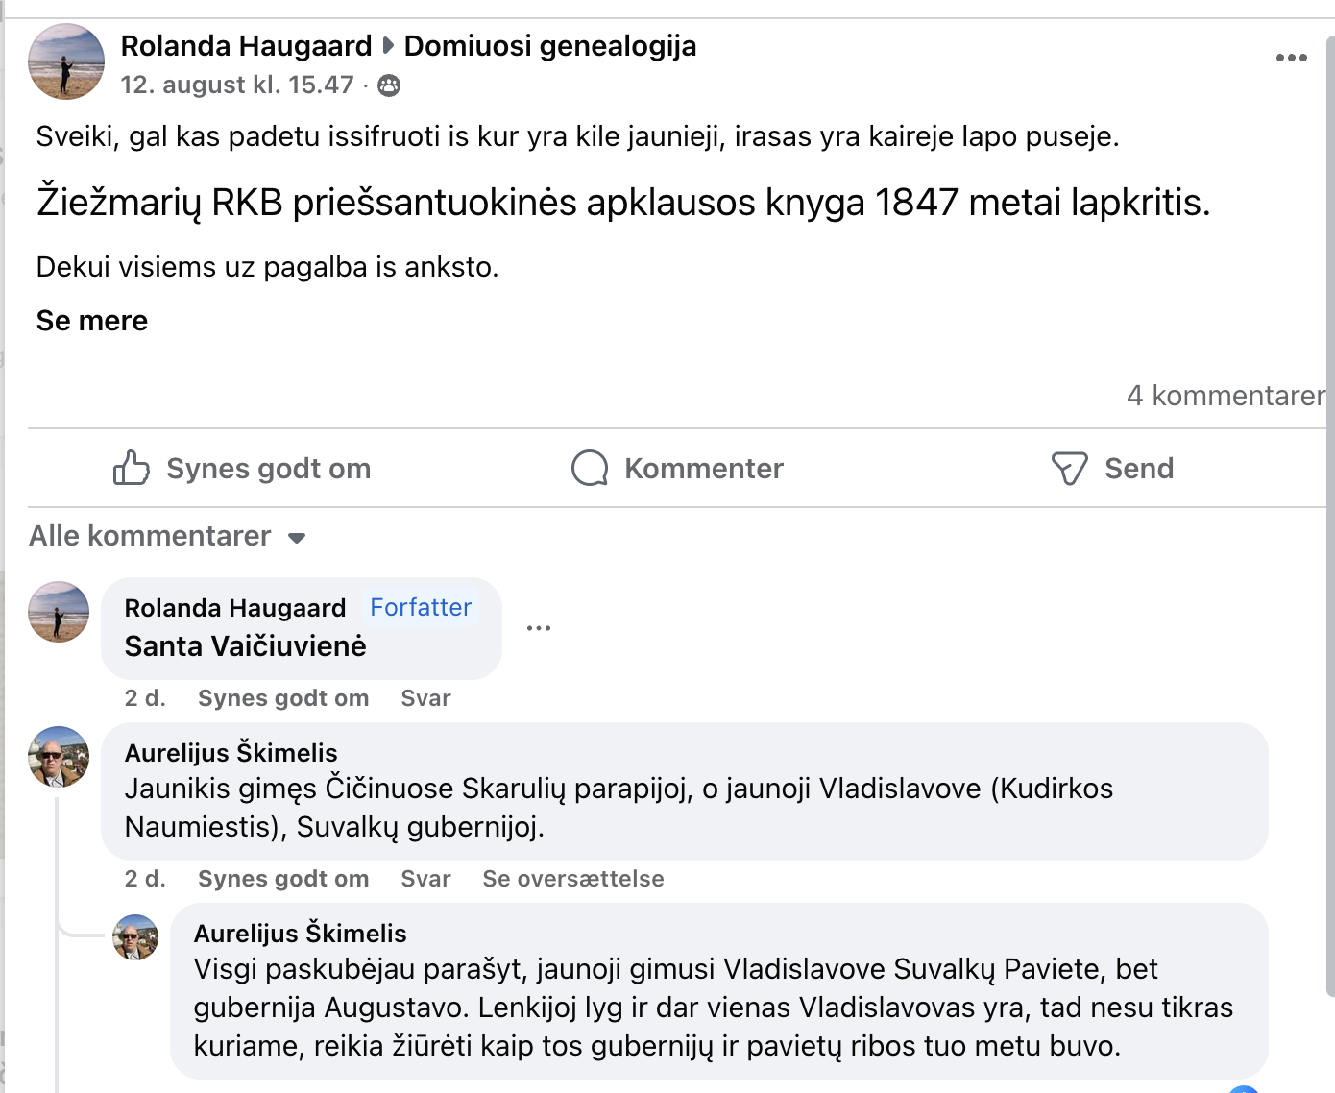Like Aurelijus Škimelis's first comment
Viewport: 1335px width, 1093px height.
coord(282,879)
